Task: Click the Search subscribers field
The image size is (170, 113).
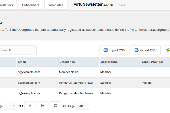Action: click(18, 50)
